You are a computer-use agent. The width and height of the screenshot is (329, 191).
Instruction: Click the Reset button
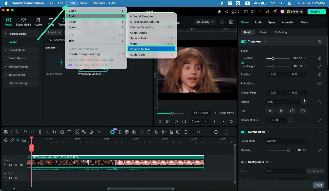[x=318, y=185]
